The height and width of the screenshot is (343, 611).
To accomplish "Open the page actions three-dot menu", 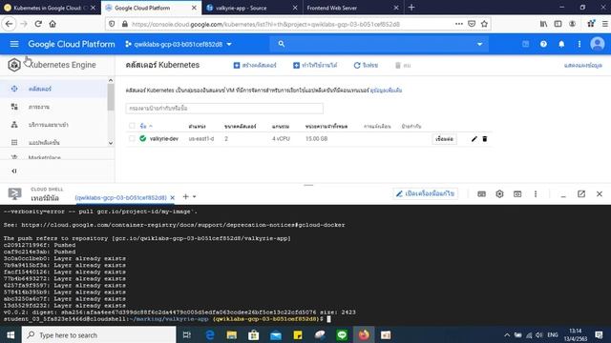I will coord(459,24).
